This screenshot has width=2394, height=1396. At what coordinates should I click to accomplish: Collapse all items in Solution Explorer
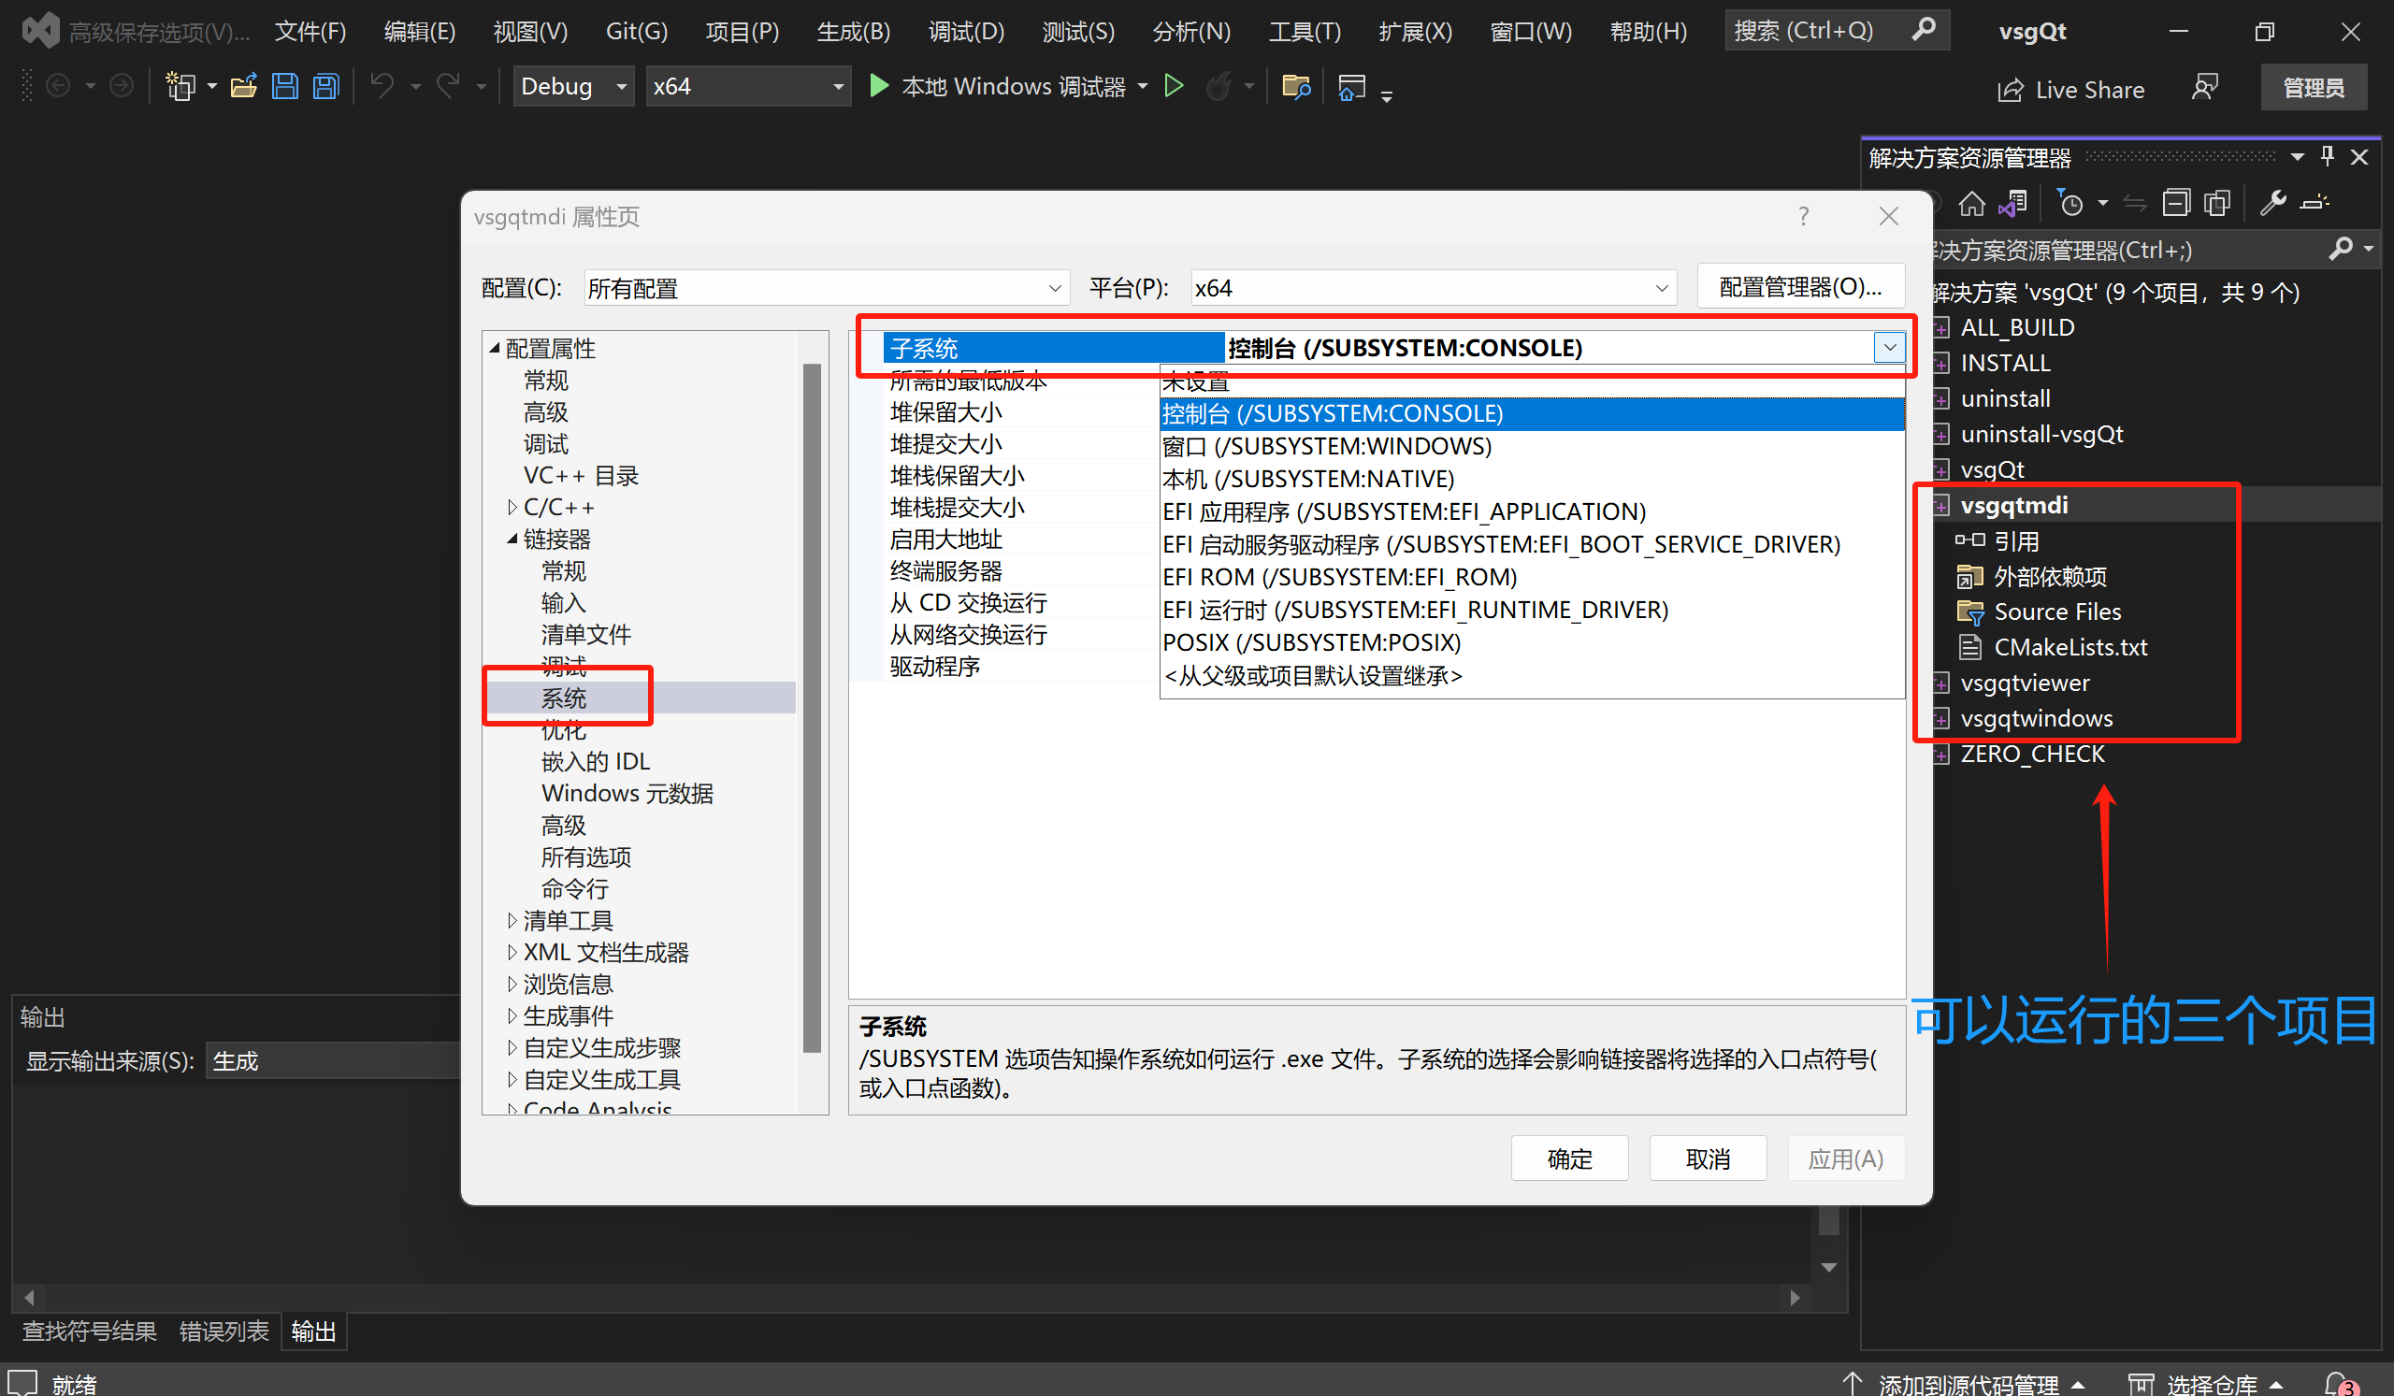[2175, 202]
